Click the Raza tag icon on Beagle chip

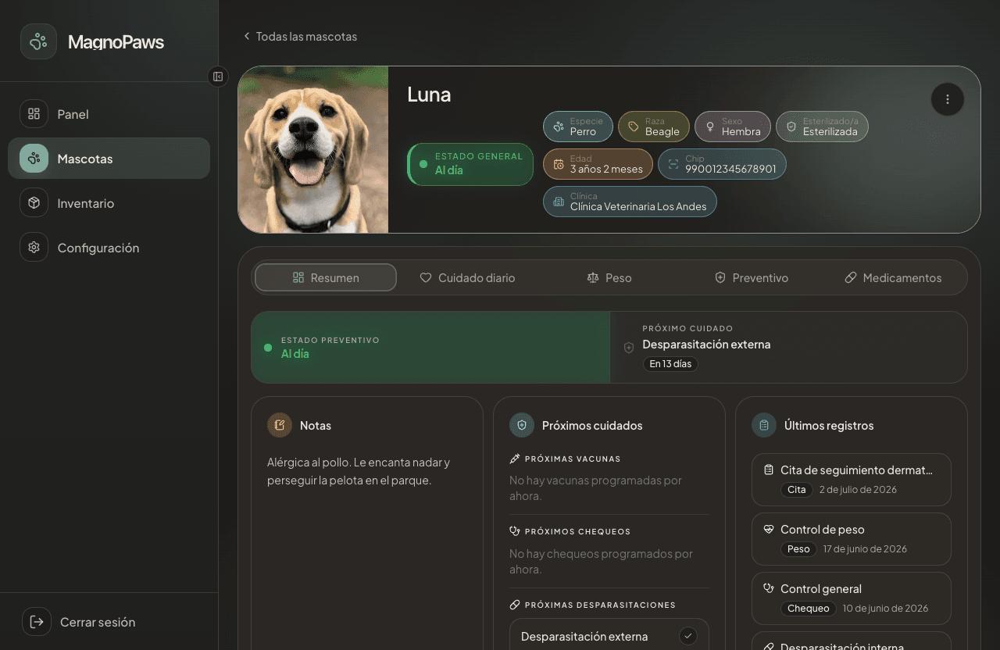pos(634,127)
